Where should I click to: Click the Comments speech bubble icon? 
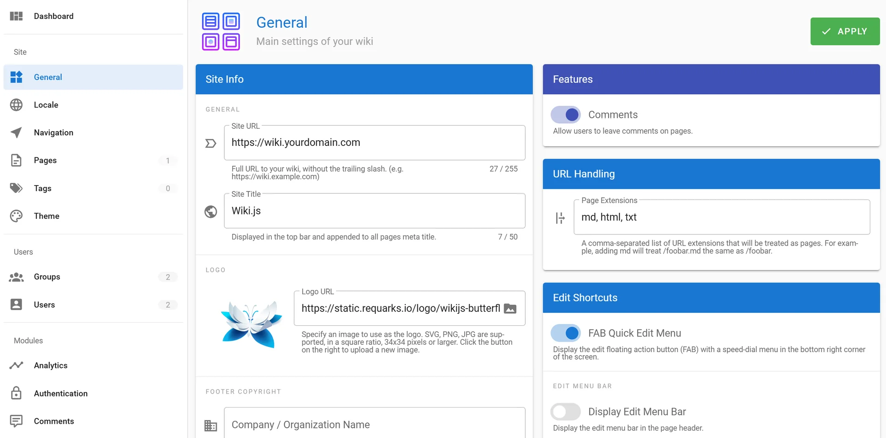click(x=16, y=421)
